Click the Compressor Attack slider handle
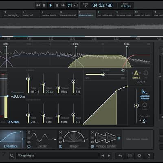 click(43, 115)
